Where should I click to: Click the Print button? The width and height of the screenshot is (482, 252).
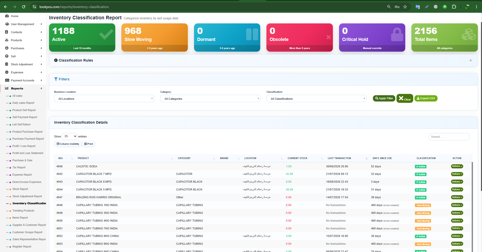88,144
